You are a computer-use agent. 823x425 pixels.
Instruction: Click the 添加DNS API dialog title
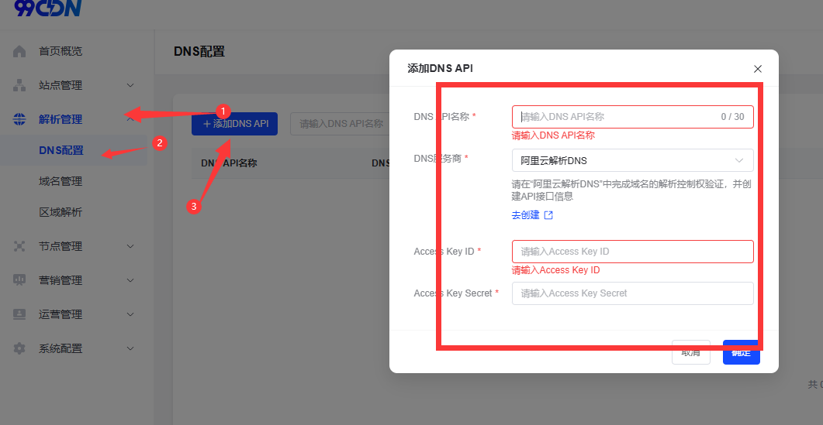440,68
